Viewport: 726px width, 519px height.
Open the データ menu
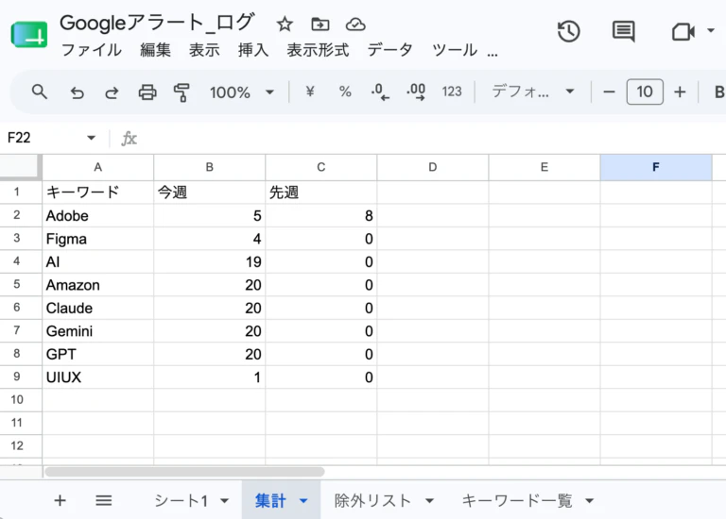tap(389, 50)
